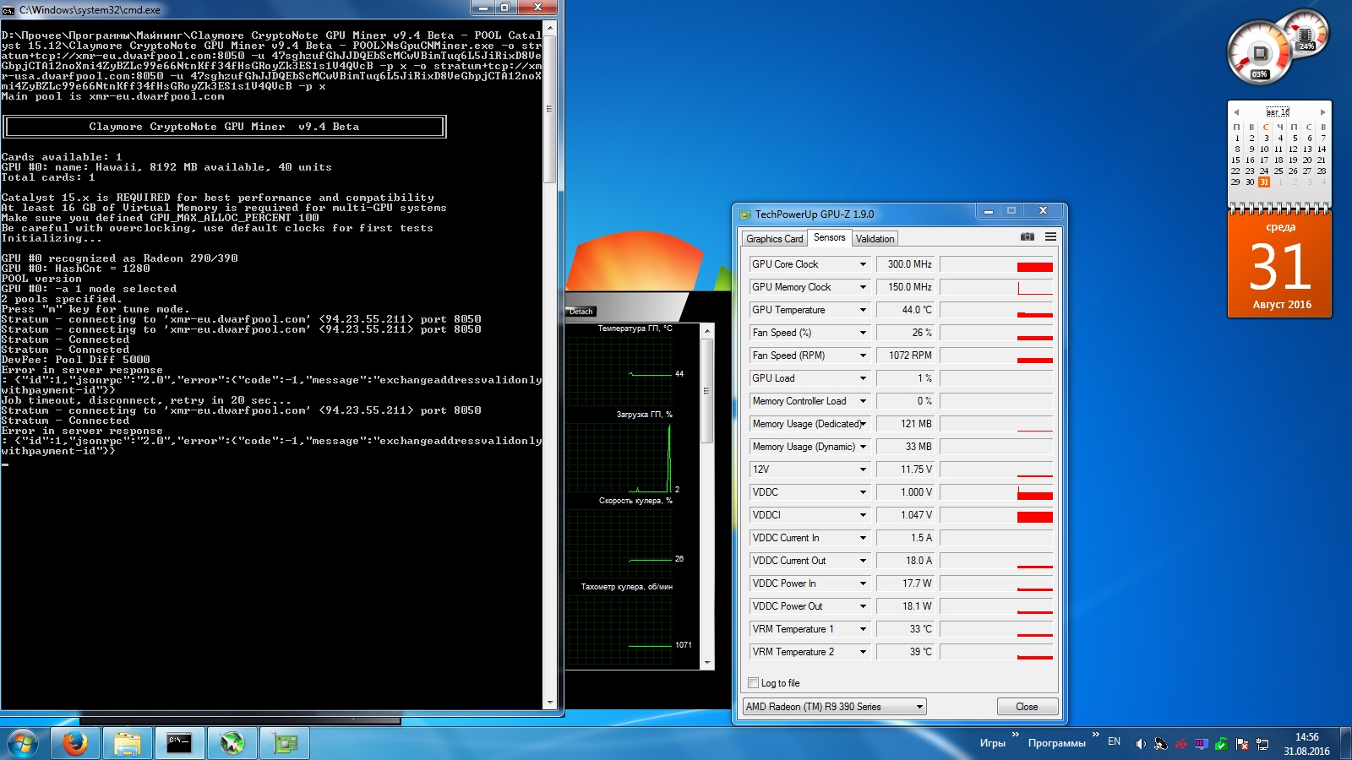
Task: Click the monitoring panel scrollbar thumb
Action: click(x=707, y=391)
